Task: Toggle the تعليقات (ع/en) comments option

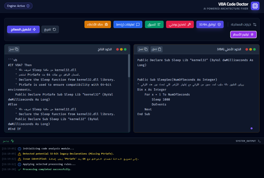Action: coord(128,24)
